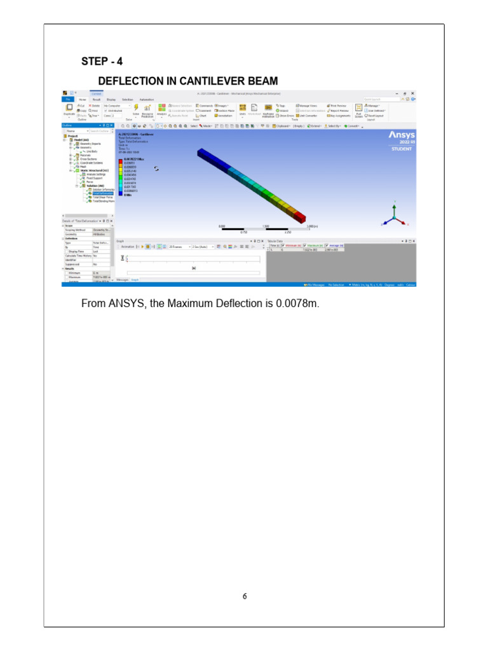Play the result animation
488x651 pixels.
[x=143, y=247]
